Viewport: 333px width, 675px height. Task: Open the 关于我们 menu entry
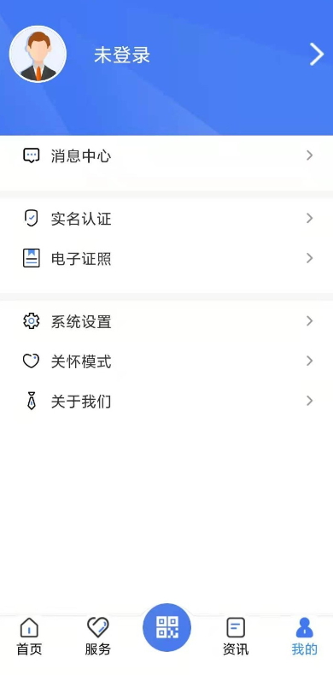click(x=166, y=401)
